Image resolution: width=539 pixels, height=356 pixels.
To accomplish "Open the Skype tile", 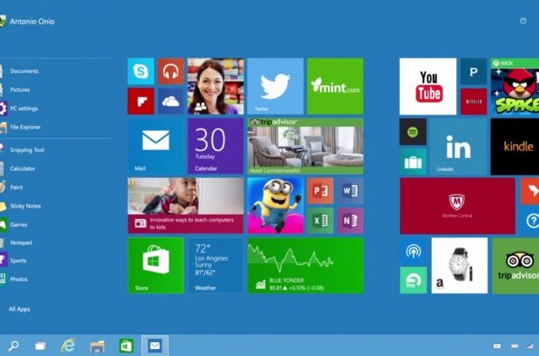I will click(141, 72).
